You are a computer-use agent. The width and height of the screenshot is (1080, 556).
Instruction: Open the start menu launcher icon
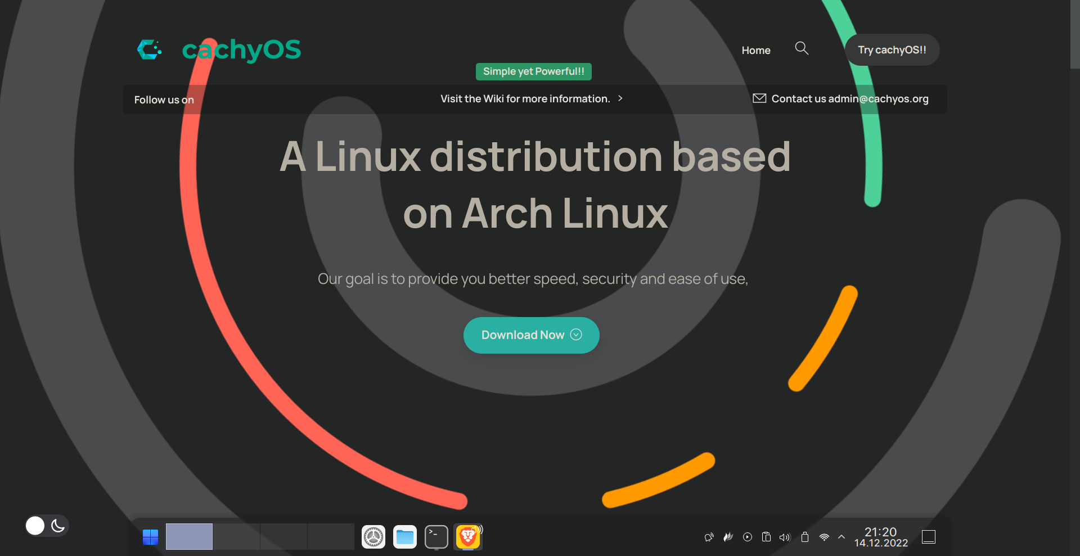click(150, 537)
